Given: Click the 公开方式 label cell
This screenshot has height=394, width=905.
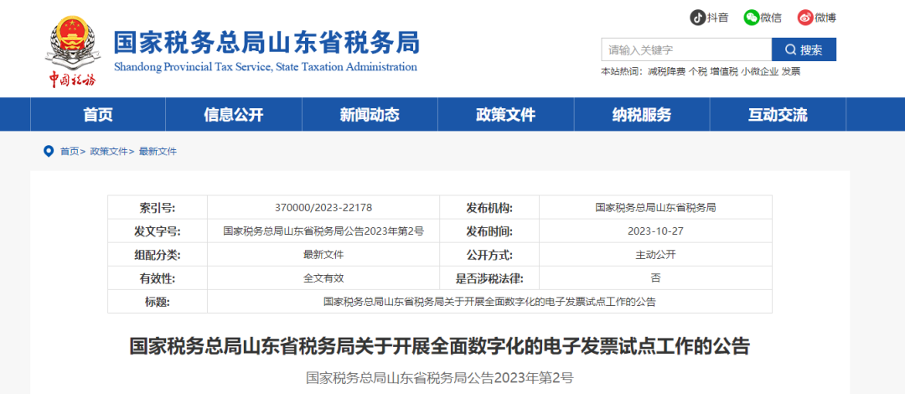Looking at the screenshot, I should (489, 255).
